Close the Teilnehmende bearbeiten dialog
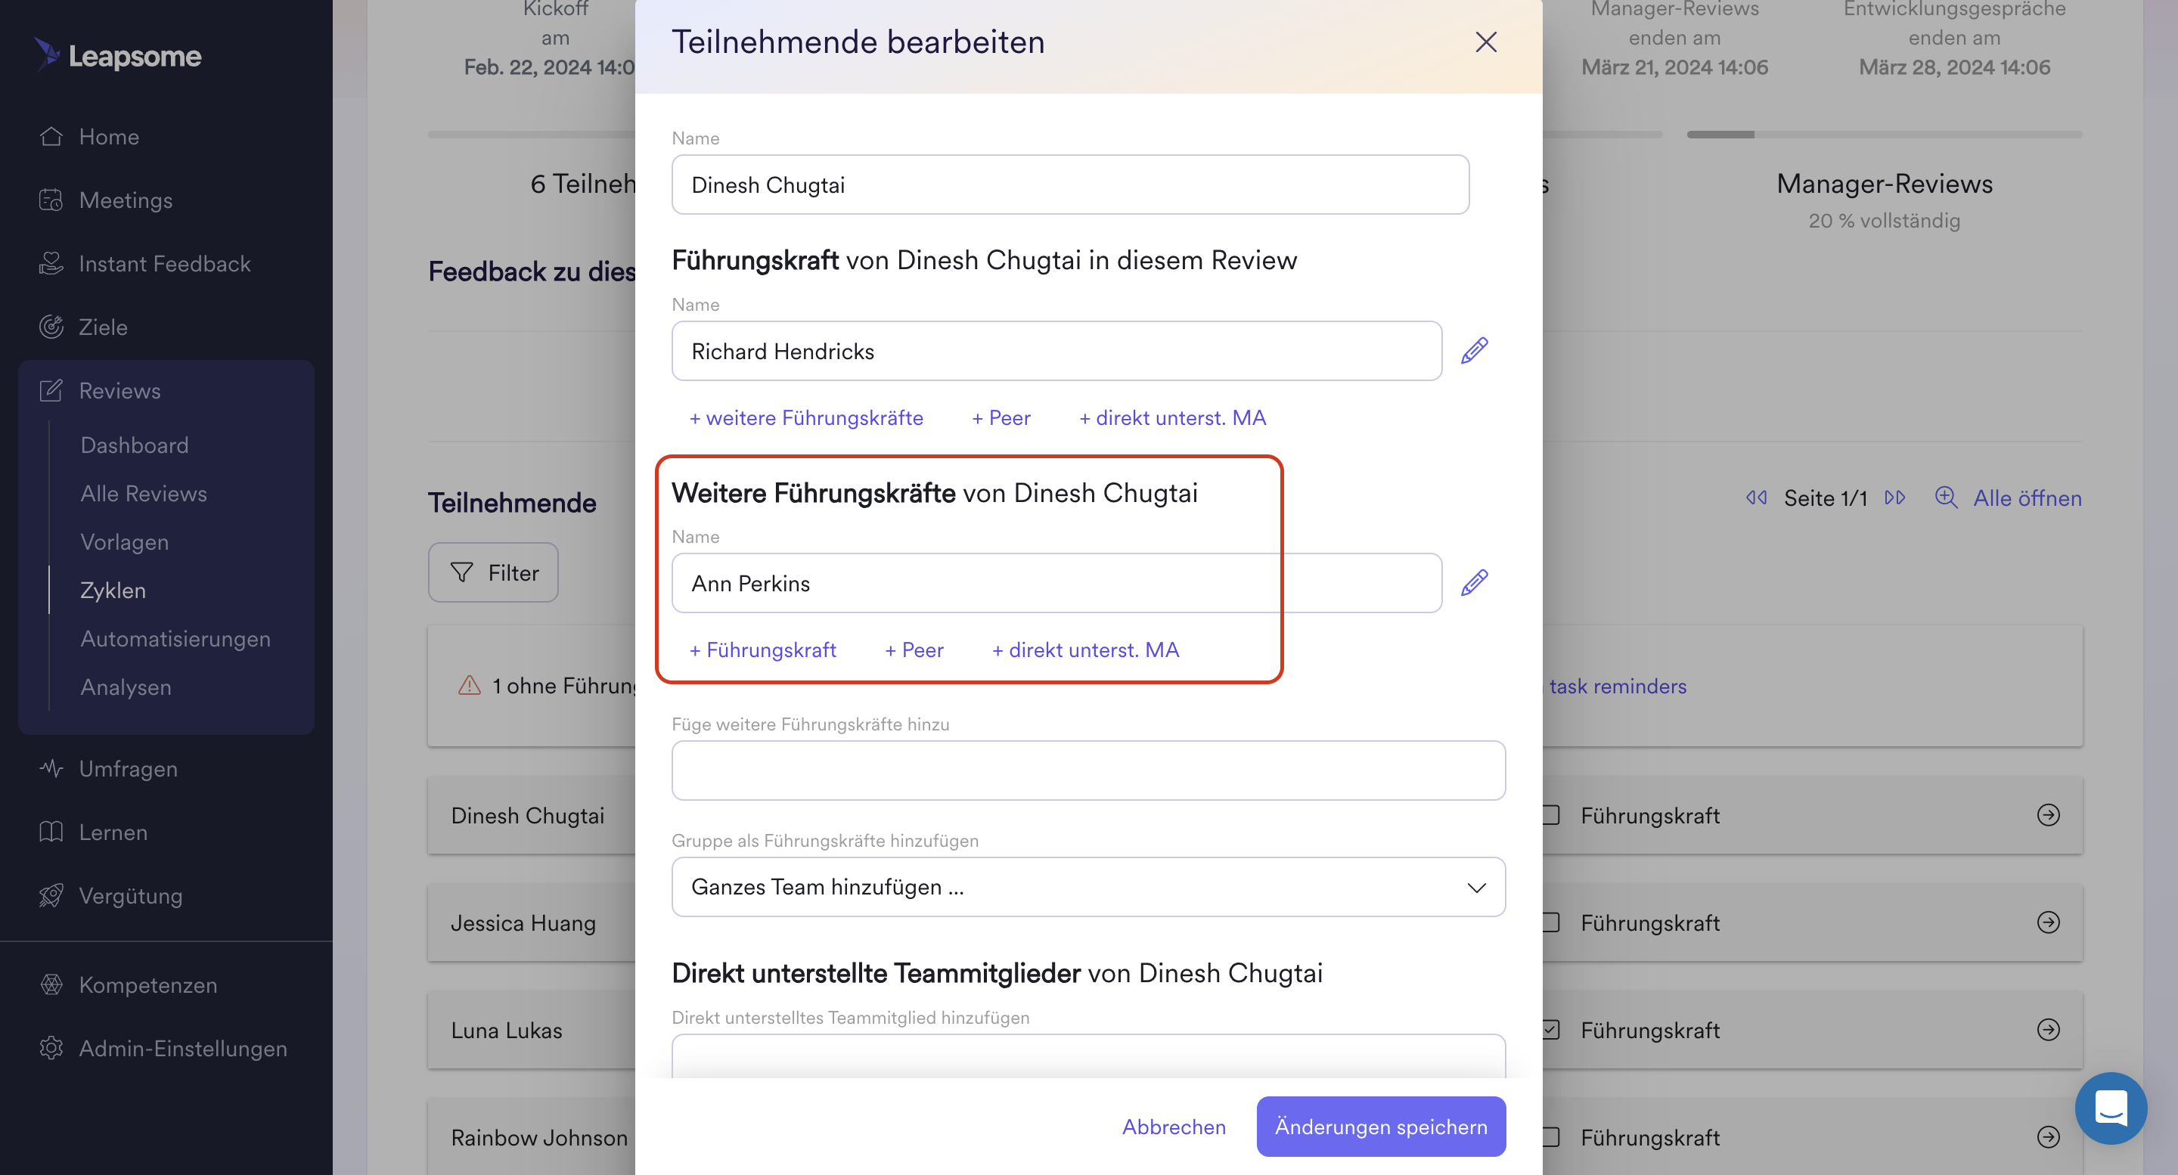This screenshot has height=1175, width=2178. (x=1485, y=42)
